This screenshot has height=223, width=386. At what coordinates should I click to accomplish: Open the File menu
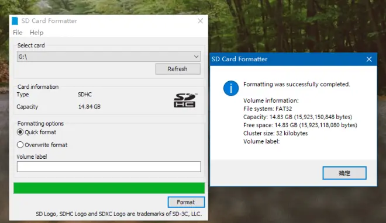[18, 33]
